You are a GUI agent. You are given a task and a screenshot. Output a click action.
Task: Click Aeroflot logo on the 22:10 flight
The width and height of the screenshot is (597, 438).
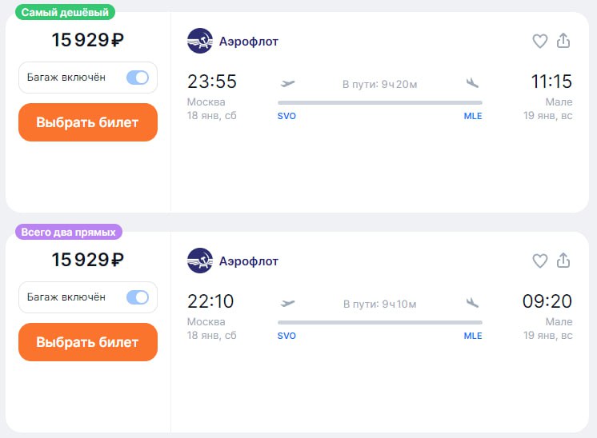[199, 261]
